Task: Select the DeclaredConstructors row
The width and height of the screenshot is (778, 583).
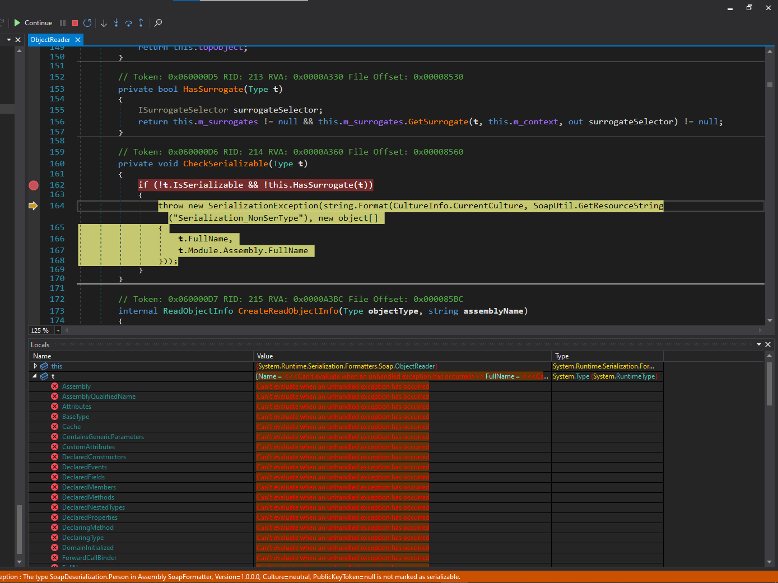Action: point(346,457)
